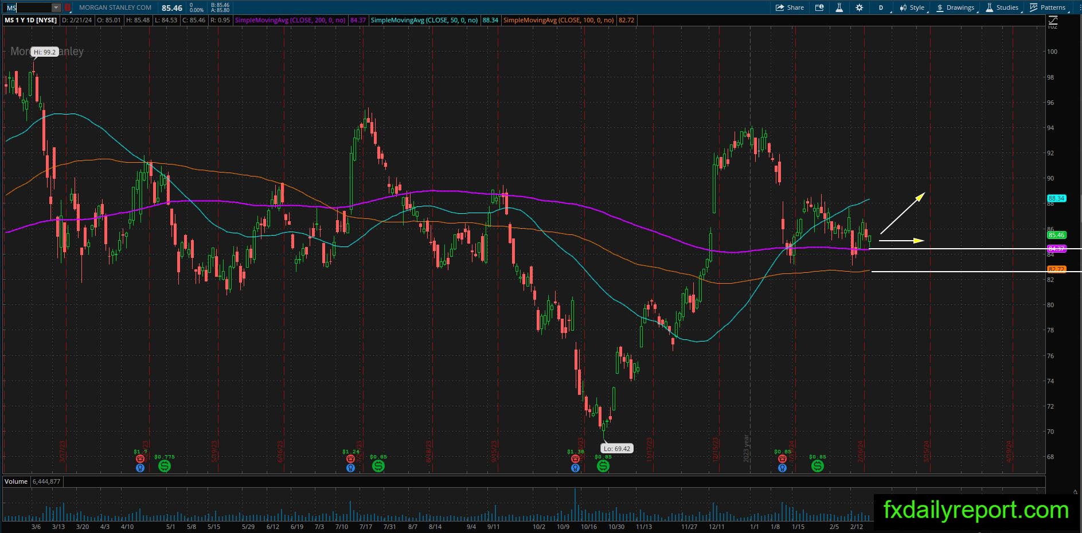Click the July 2023 green dividend icon
The width and height of the screenshot is (1082, 533).
coord(378,466)
